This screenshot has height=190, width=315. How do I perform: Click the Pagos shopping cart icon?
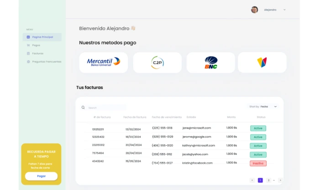28,45
